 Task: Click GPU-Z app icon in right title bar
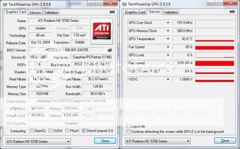[x=124, y=4]
